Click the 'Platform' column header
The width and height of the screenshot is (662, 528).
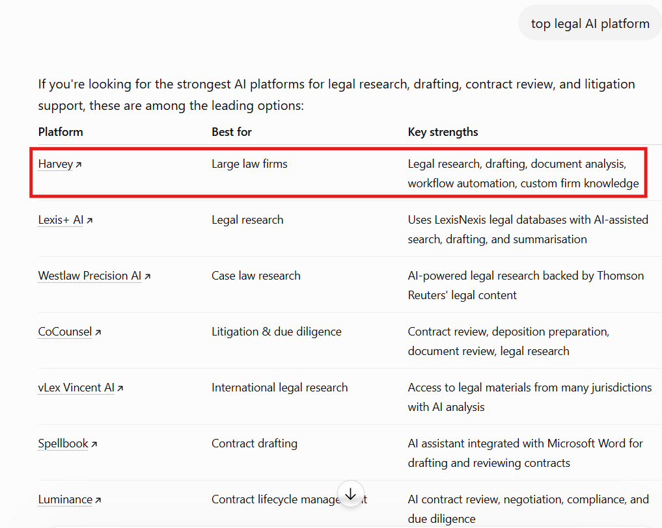pos(61,132)
